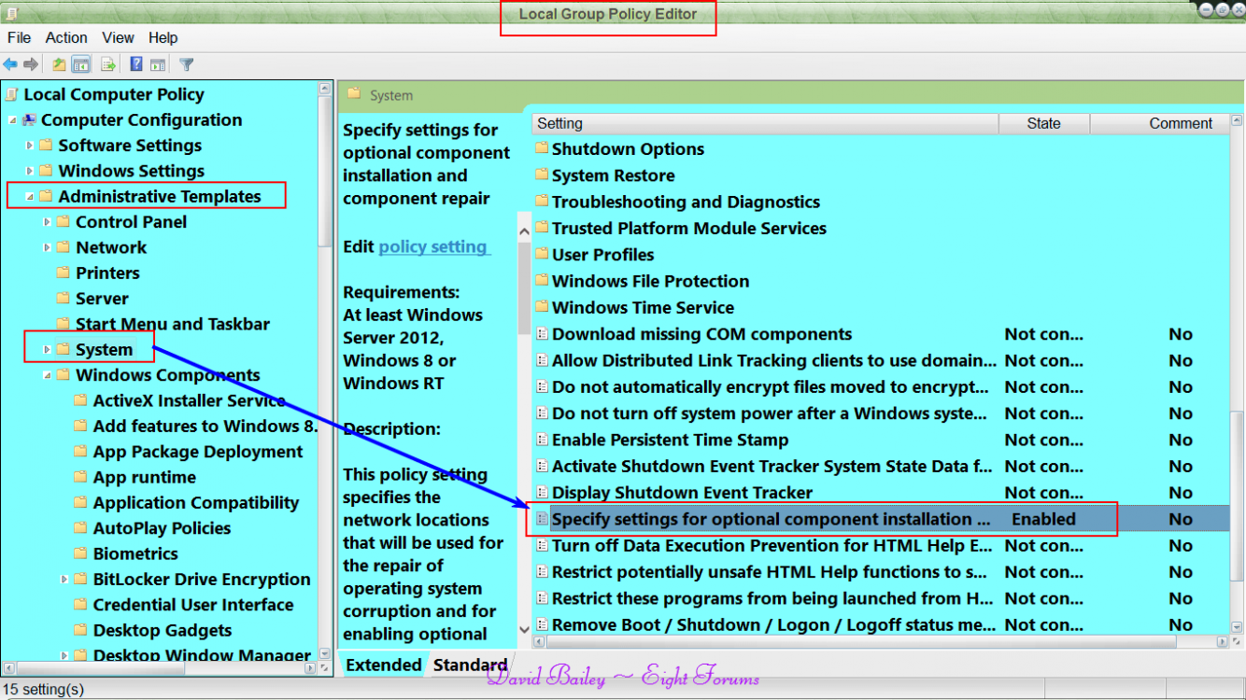Open the Help menu
Screen dimensions: 1246x700
(x=163, y=37)
